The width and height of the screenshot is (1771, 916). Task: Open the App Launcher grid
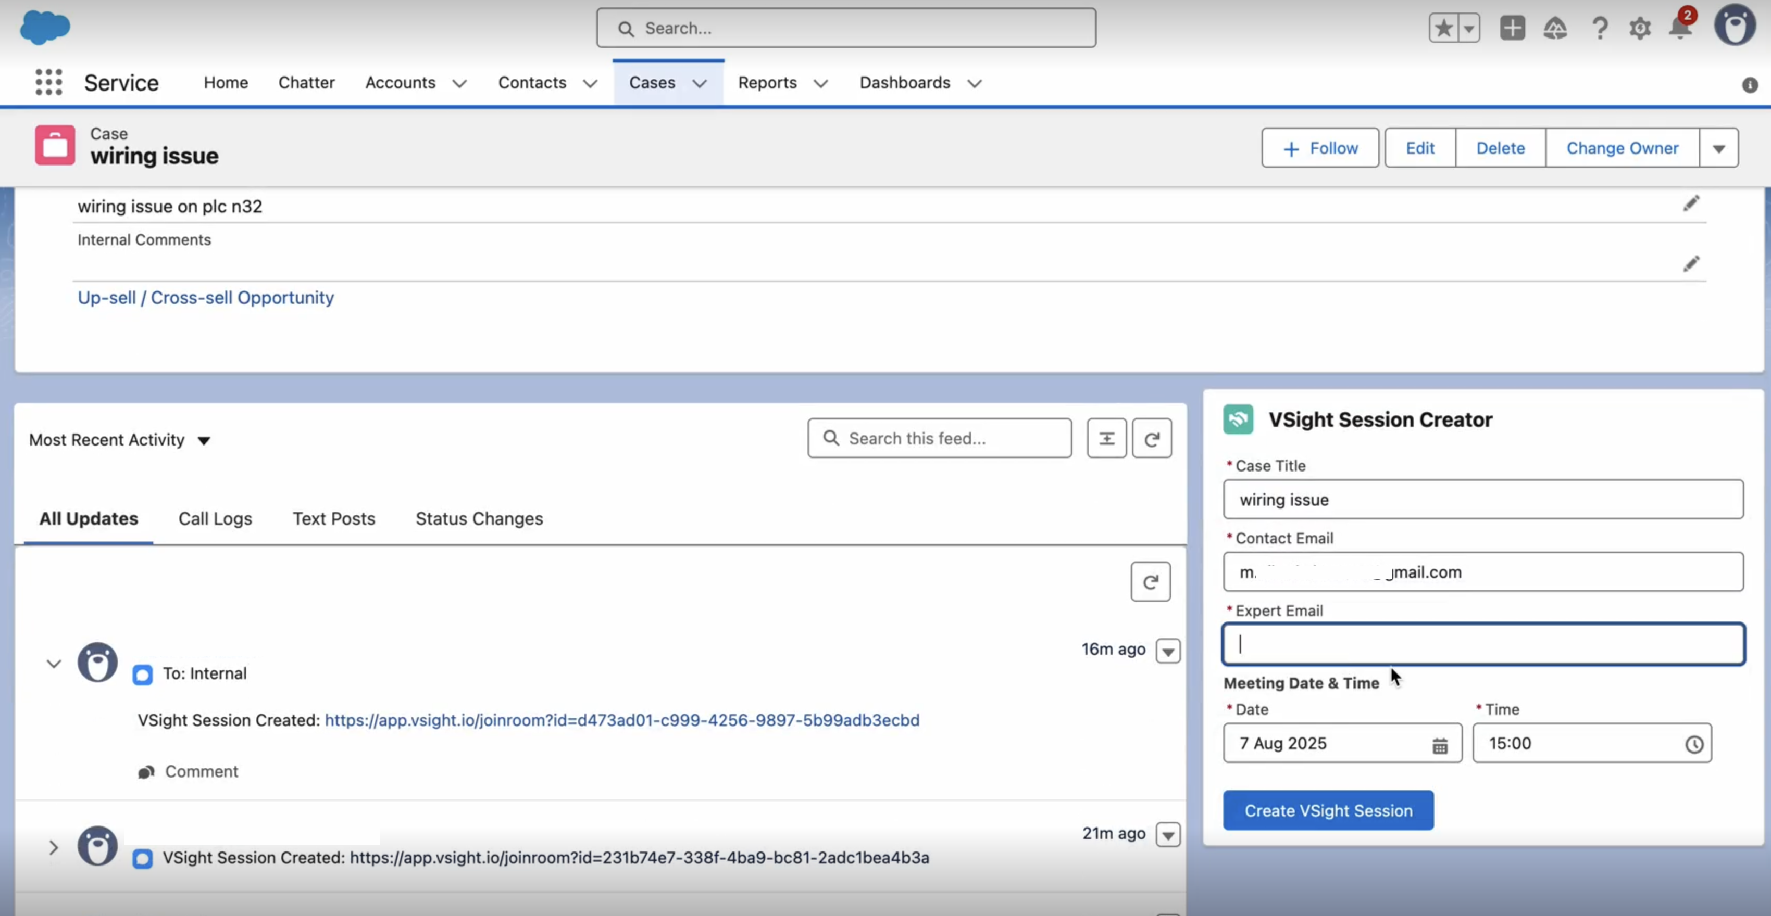[48, 82]
